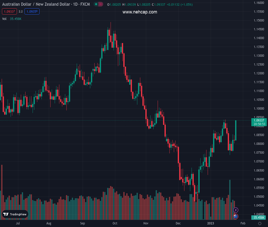Click the spread value 2.2 between prices
This screenshot has height=227, width=268.
pos(21,11)
